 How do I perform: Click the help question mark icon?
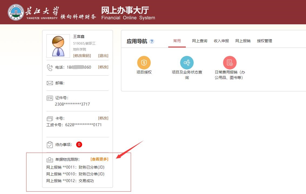coord(152,41)
